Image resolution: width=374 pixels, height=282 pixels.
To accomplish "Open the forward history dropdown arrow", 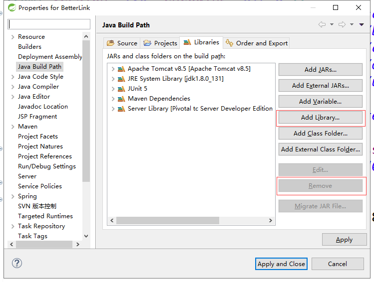I will 352,24.
